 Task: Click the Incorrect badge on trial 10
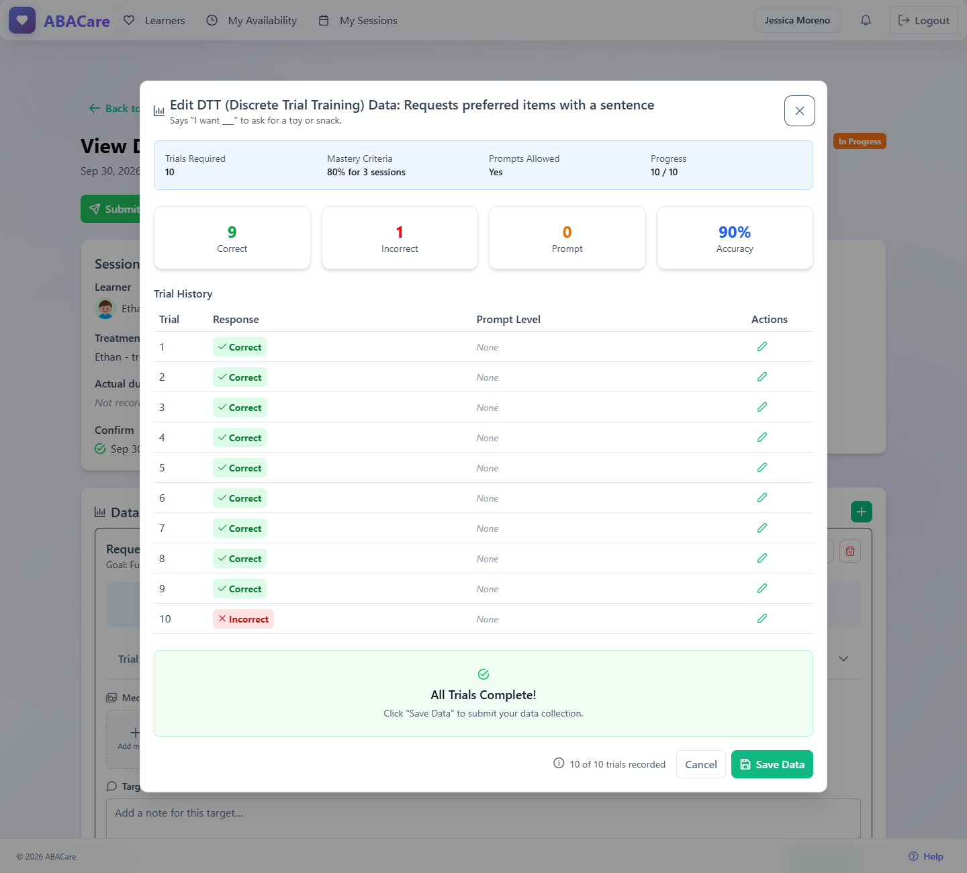243,619
